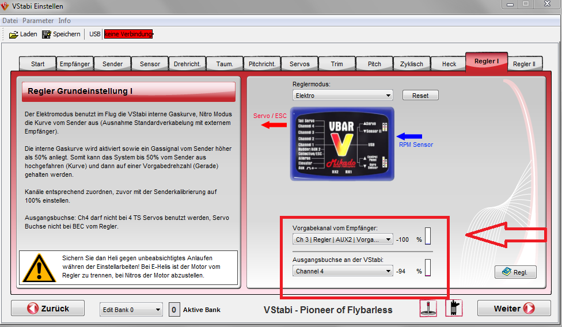Image resolution: width=562 pixels, height=327 pixels.
Task: Open the Regl. help book button
Action: (515, 272)
